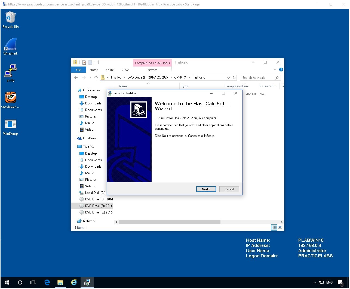350x289 pixels.
Task: Click Next in the HashCalc setup wizard
Action: [206, 189]
